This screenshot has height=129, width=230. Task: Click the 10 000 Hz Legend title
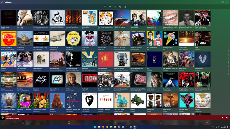point(120,27)
